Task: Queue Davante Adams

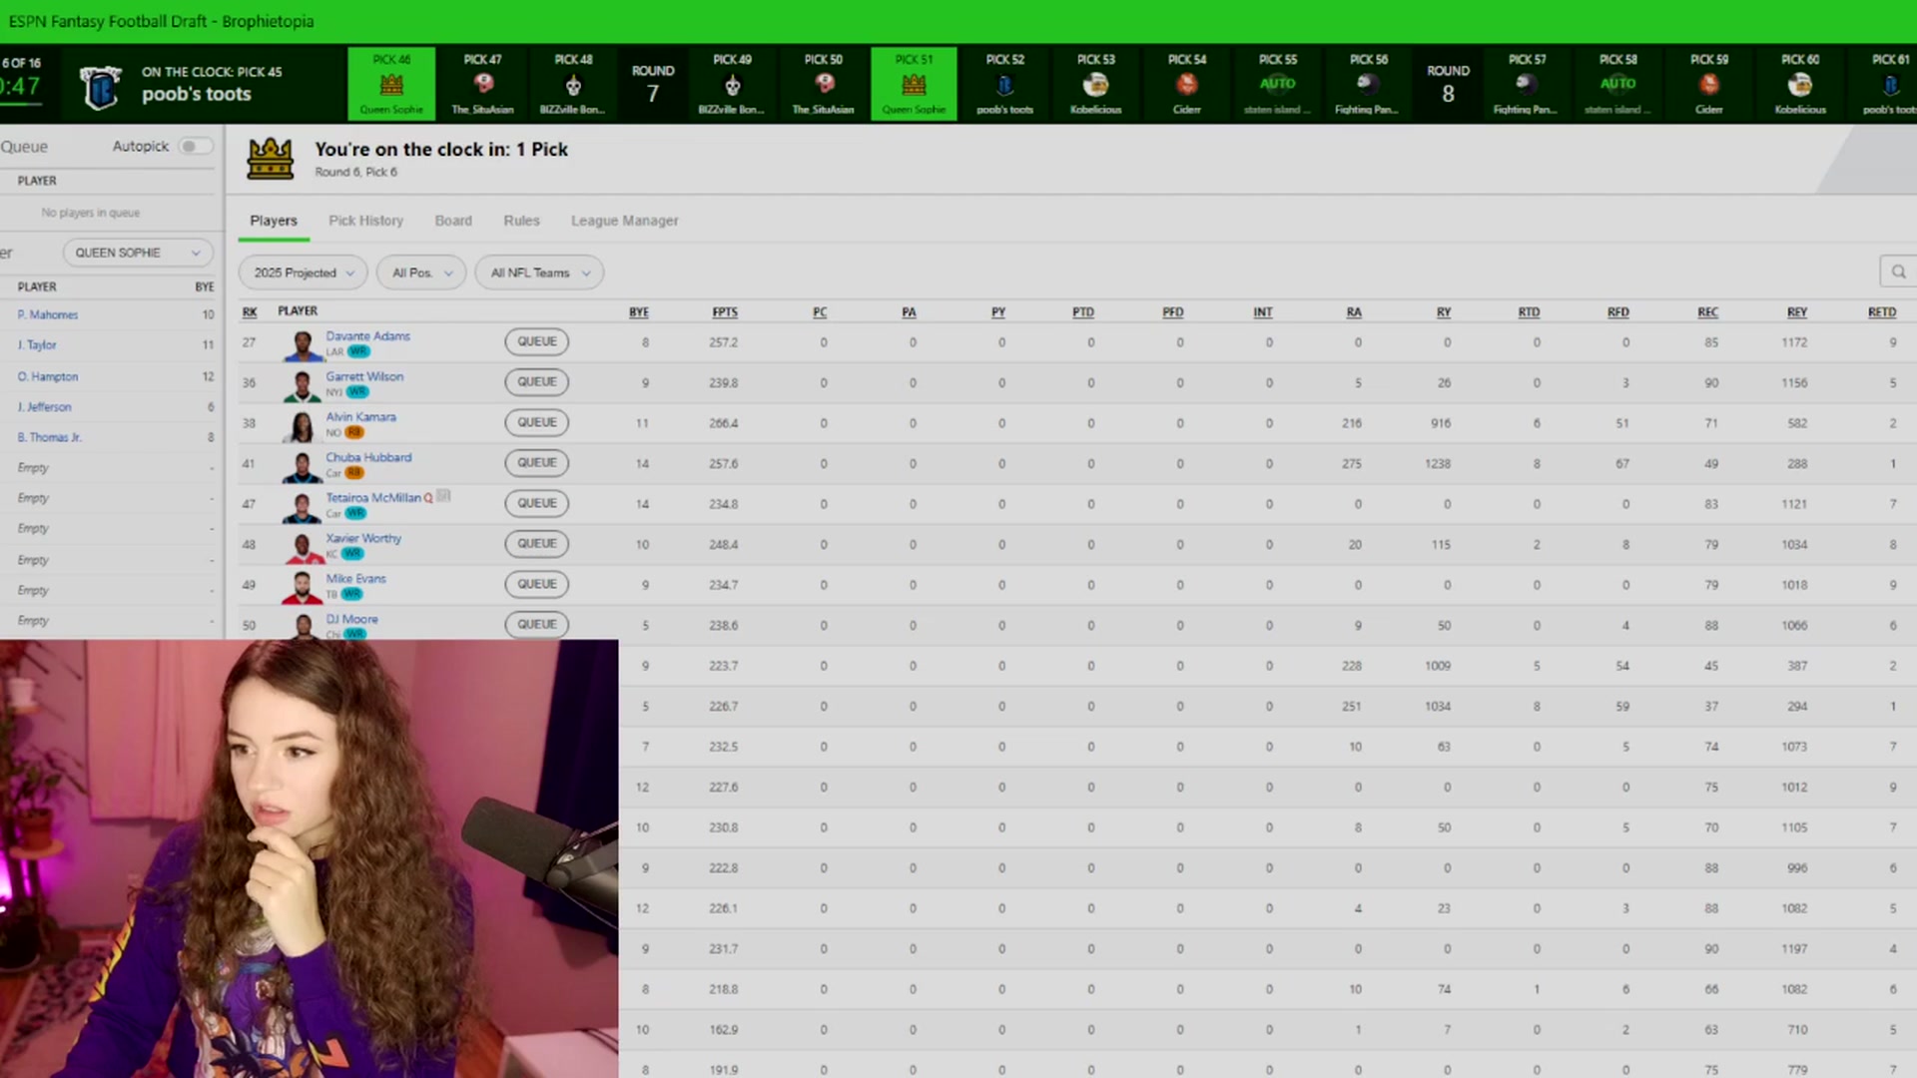Action: (537, 341)
